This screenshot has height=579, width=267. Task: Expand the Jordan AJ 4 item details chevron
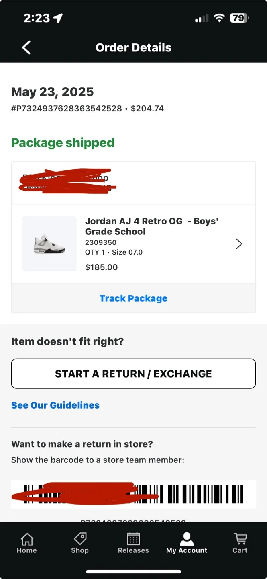[239, 244]
